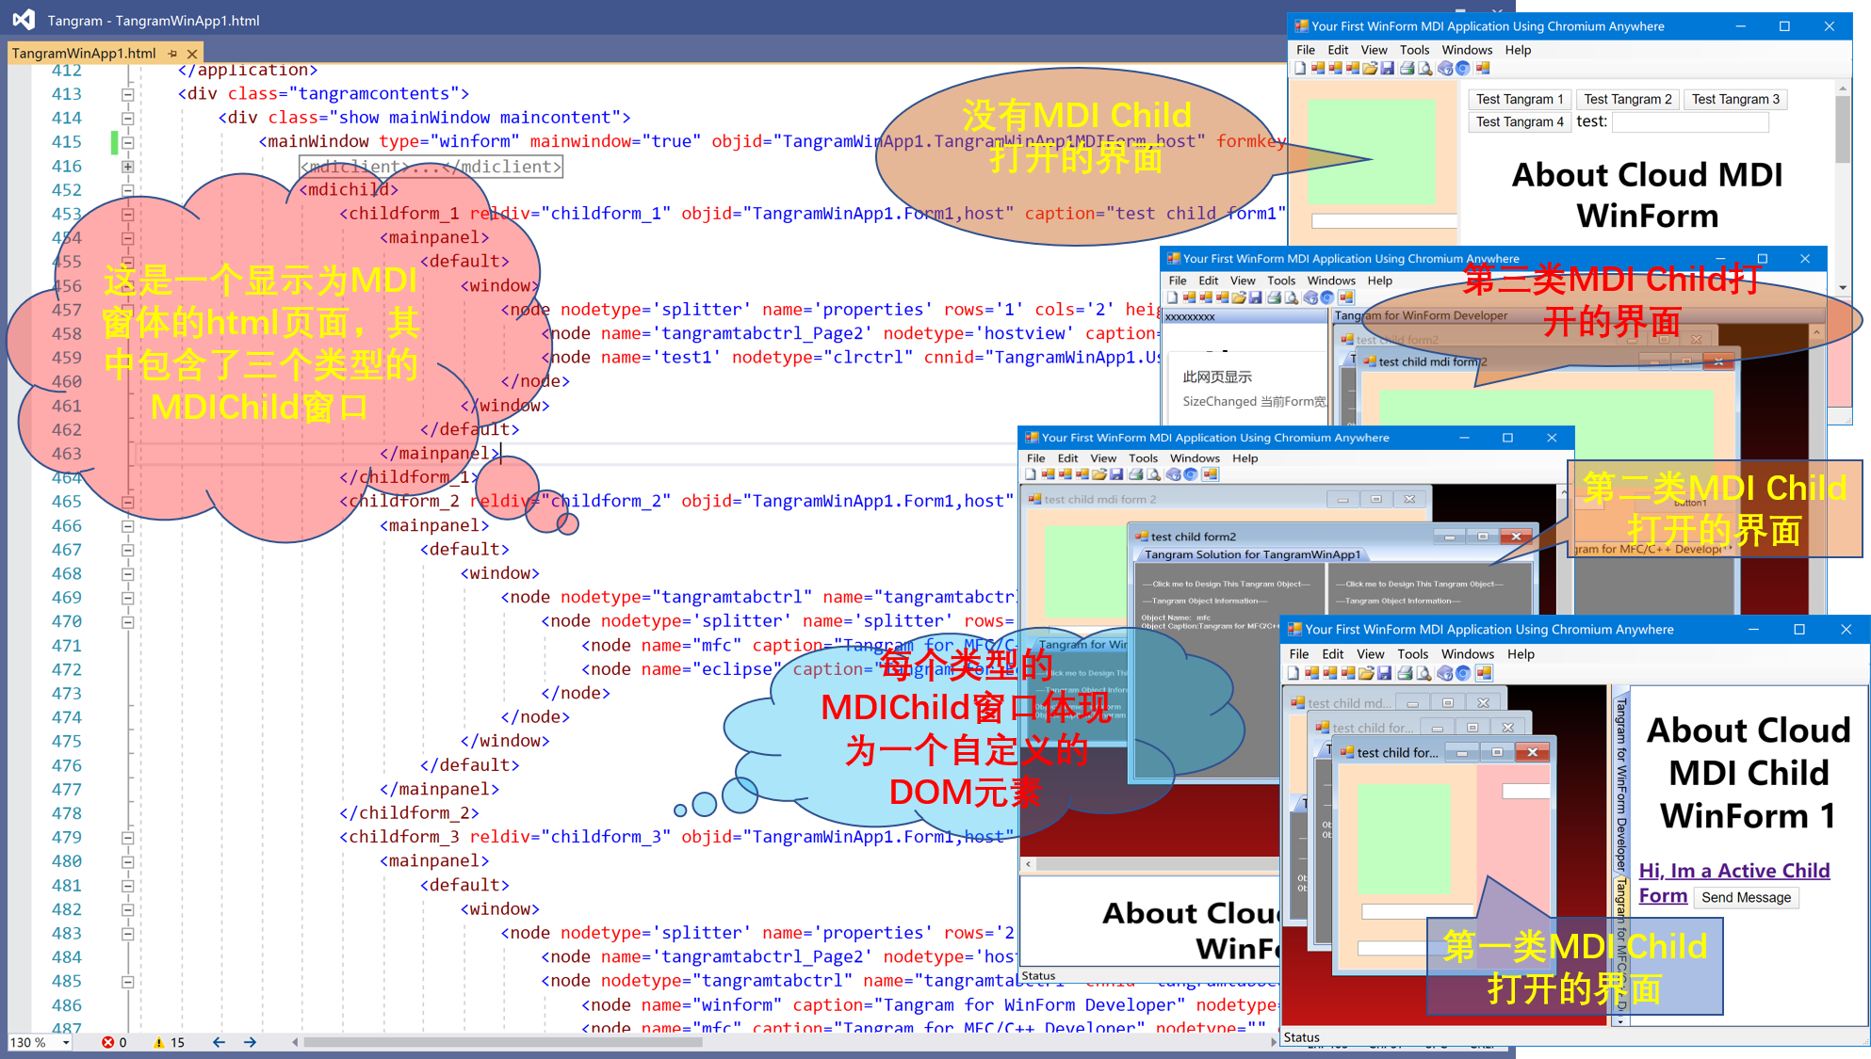Click highlighted form icon in bottom-right window toolbar

click(1484, 674)
